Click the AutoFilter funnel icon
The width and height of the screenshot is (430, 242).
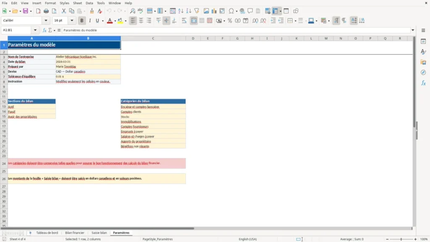point(197,11)
